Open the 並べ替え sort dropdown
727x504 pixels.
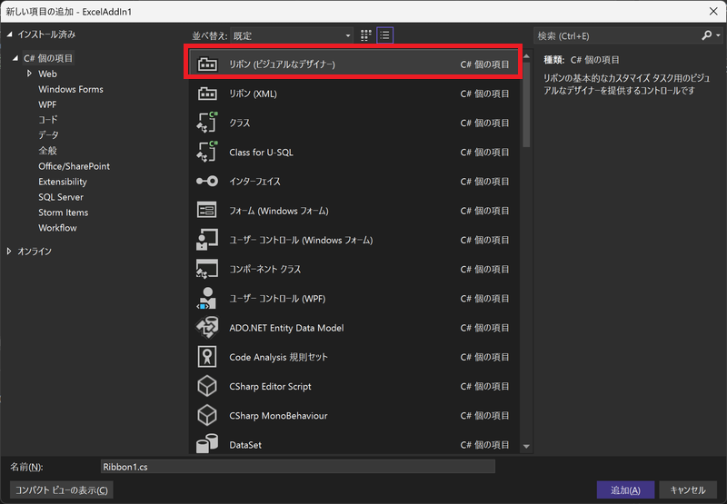click(291, 35)
